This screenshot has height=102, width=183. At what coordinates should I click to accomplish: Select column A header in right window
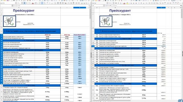97,8
